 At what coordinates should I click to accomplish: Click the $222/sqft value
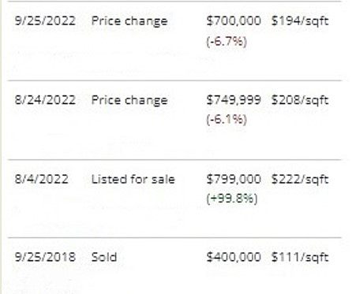point(300,179)
